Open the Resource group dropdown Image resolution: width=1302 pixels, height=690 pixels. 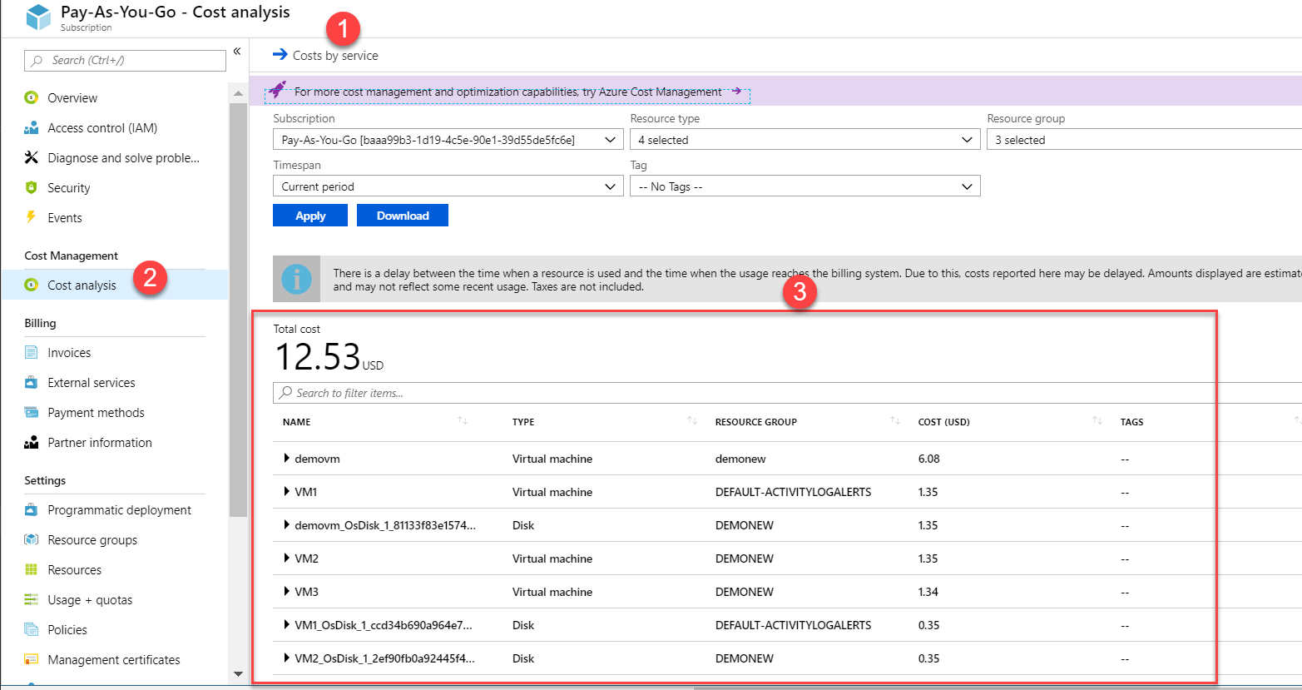click(x=1144, y=140)
